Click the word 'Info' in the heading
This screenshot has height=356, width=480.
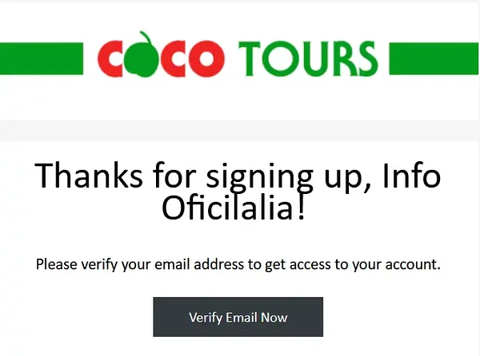pos(411,176)
